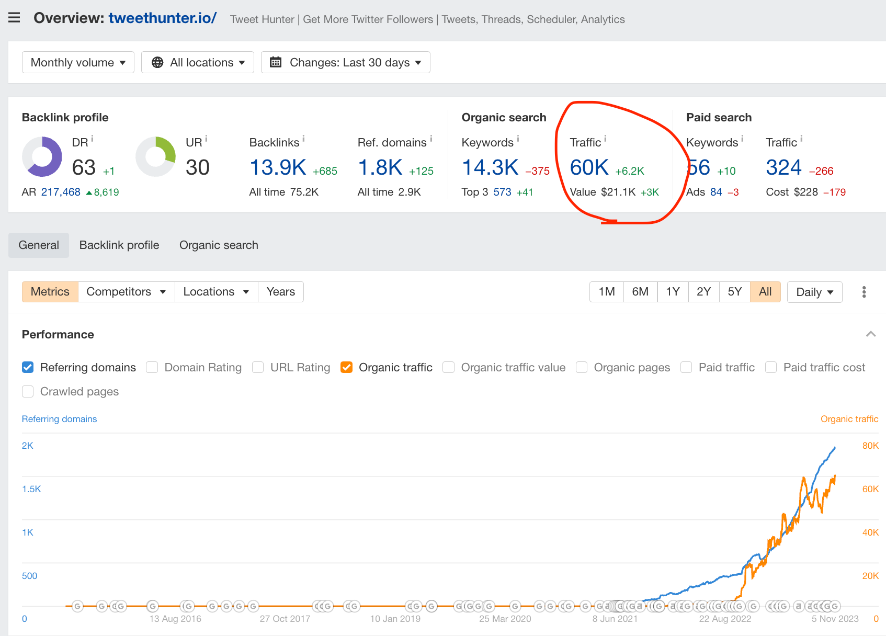Select the 1Y time range button
886x636 pixels.
pos(673,292)
